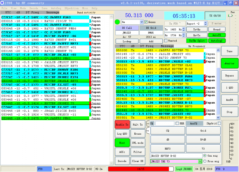
Task: Click the Hound button
Action: 217,29
